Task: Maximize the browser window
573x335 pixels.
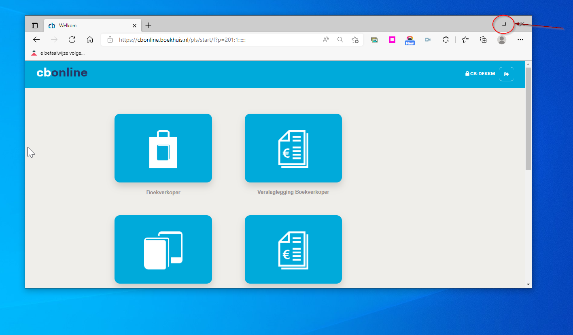Action: click(504, 24)
